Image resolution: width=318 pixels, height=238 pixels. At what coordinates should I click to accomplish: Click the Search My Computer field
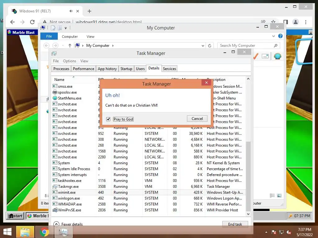coord(249,46)
